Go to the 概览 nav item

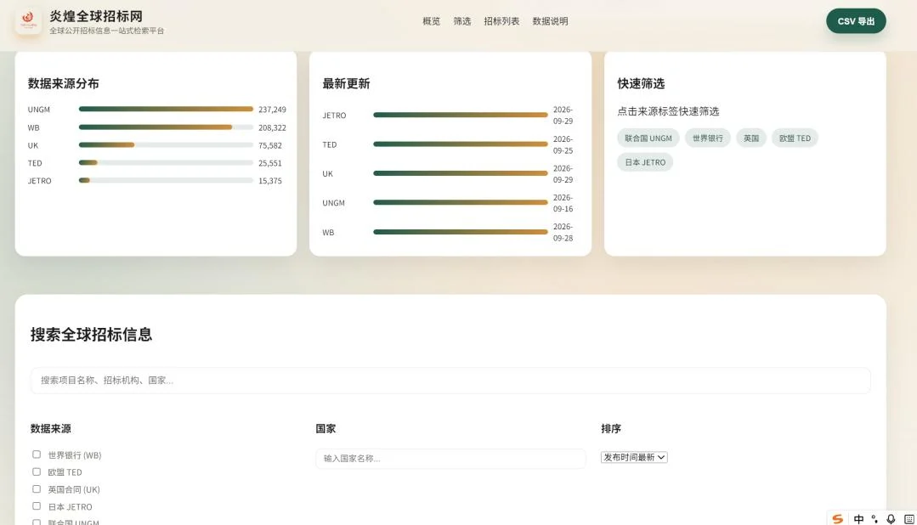tap(431, 21)
